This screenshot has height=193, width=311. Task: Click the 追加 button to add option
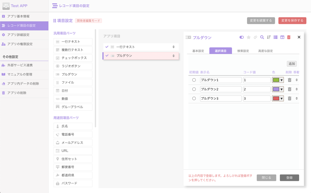point(292,63)
